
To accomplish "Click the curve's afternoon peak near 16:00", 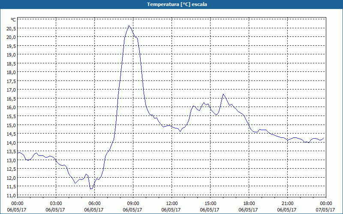I will [x=223, y=94].
